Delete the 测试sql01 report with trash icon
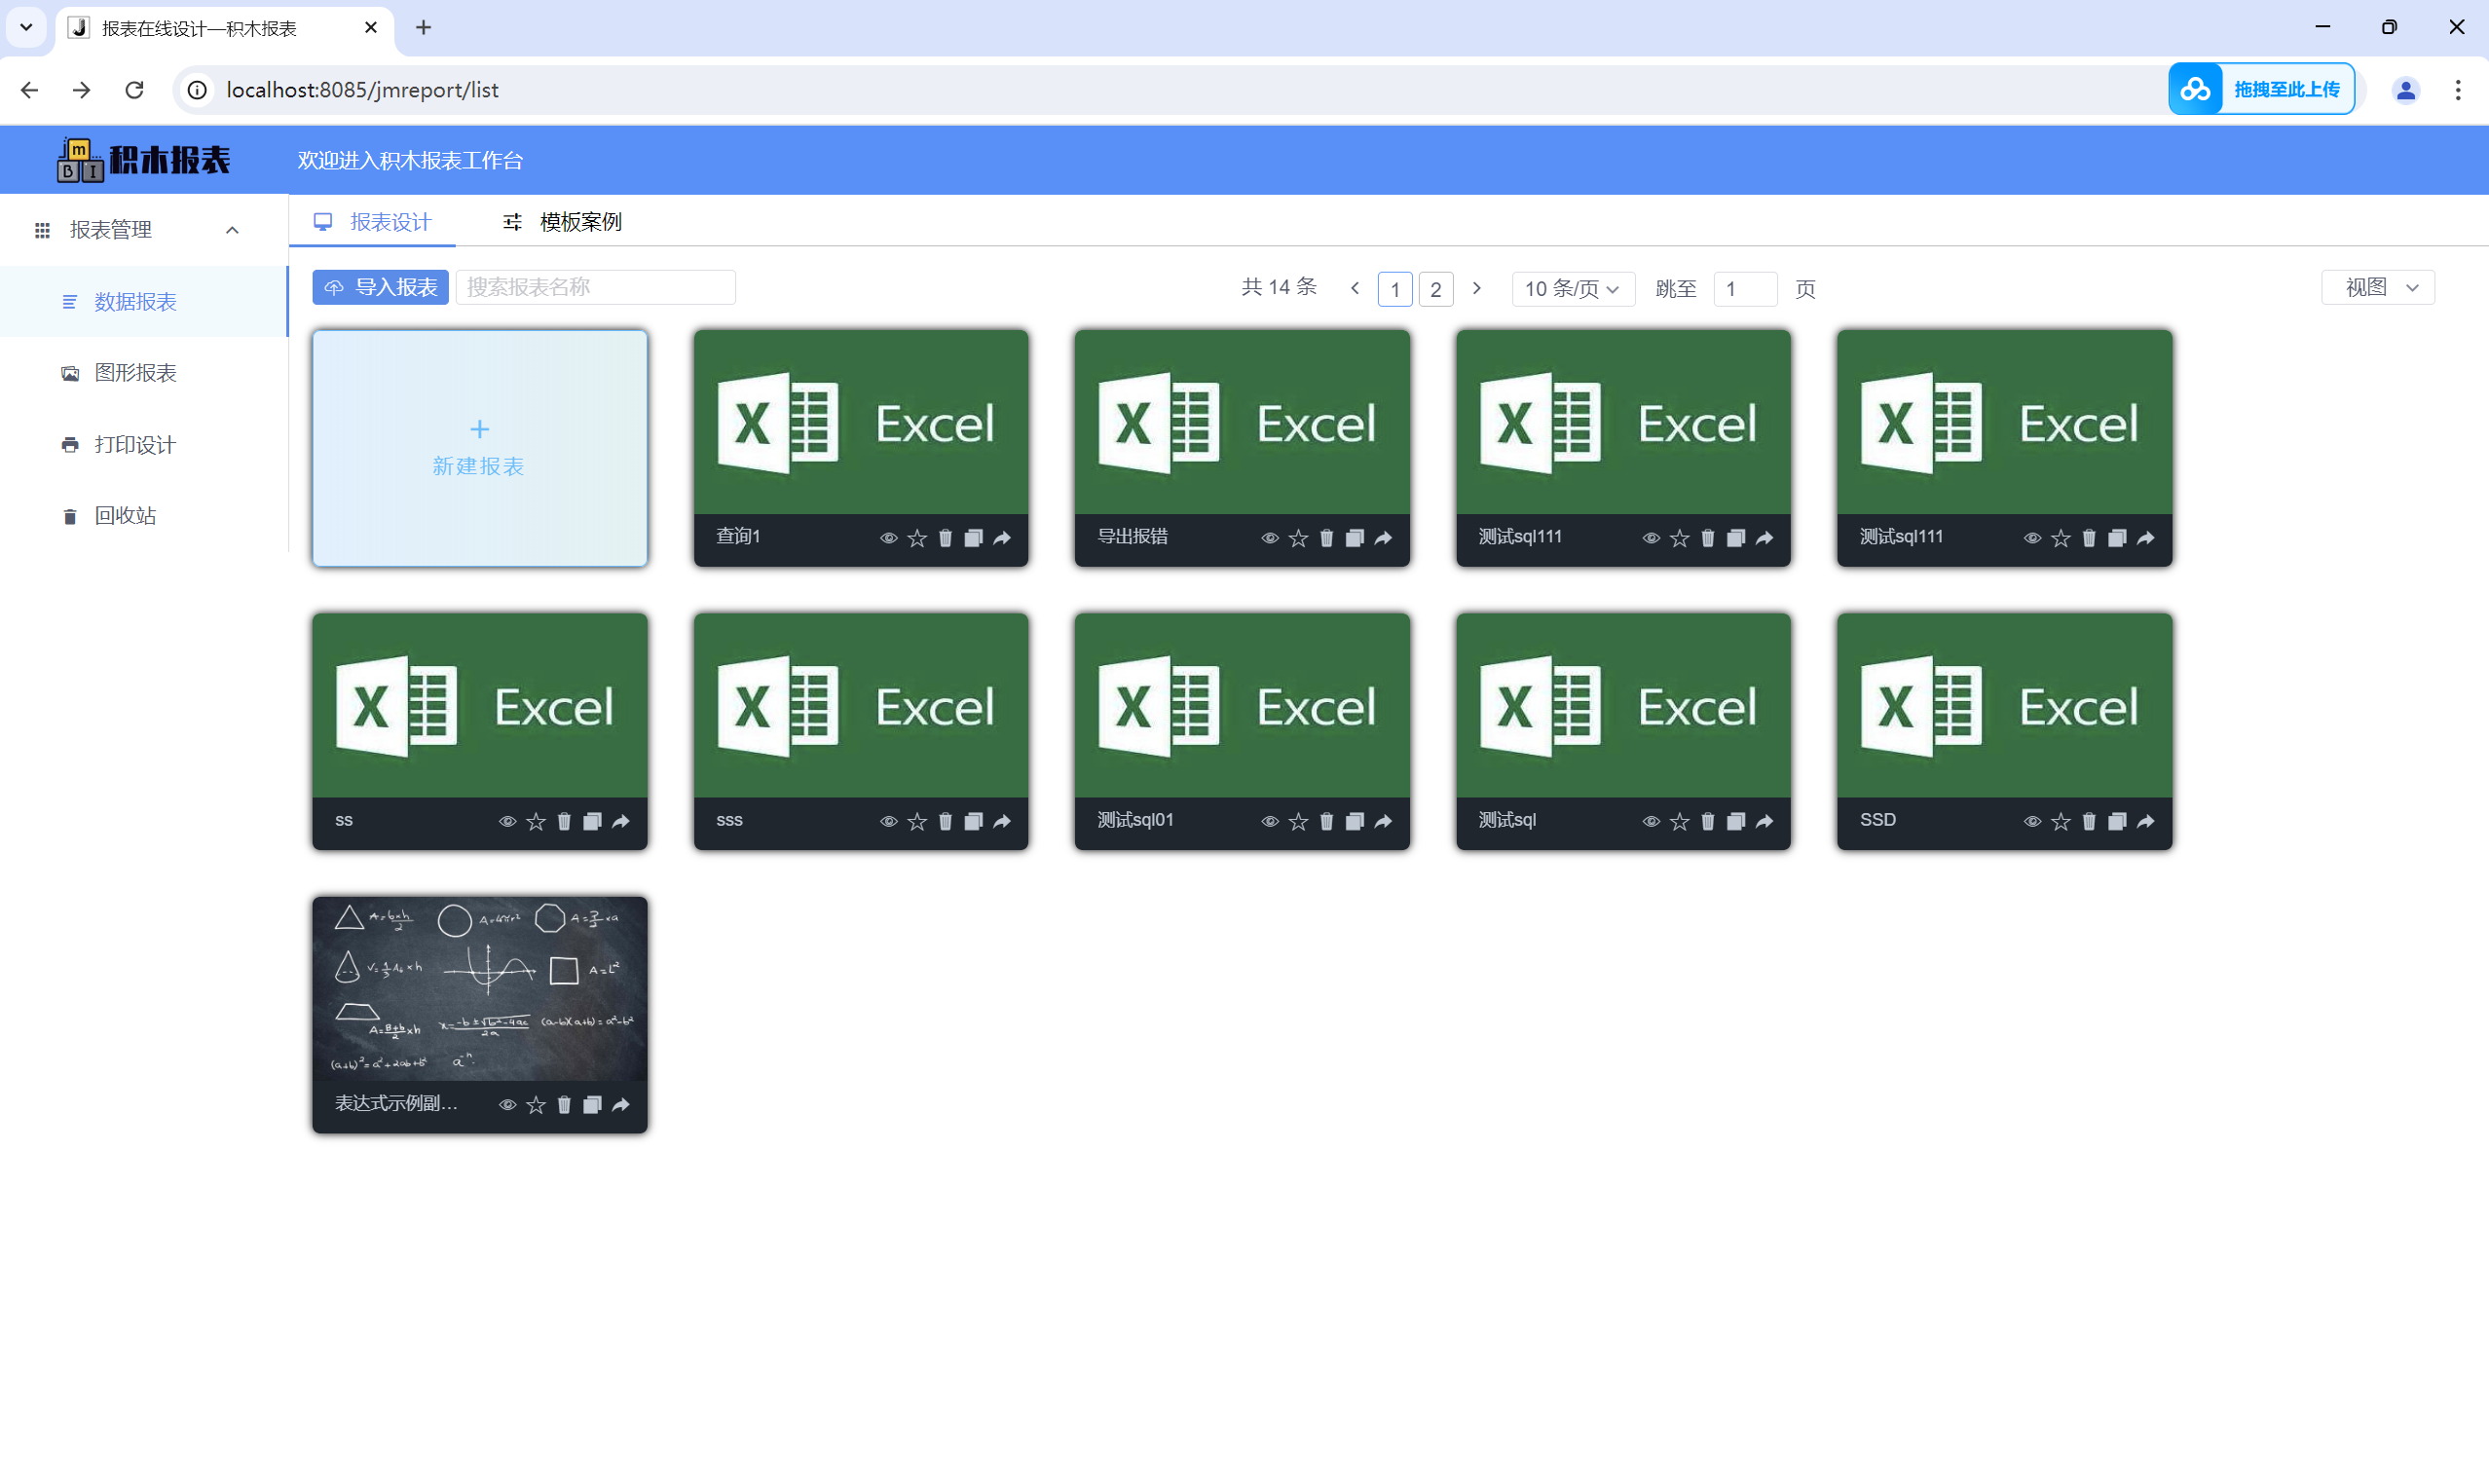This screenshot has height=1484, width=2489. pyautogui.click(x=1327, y=821)
